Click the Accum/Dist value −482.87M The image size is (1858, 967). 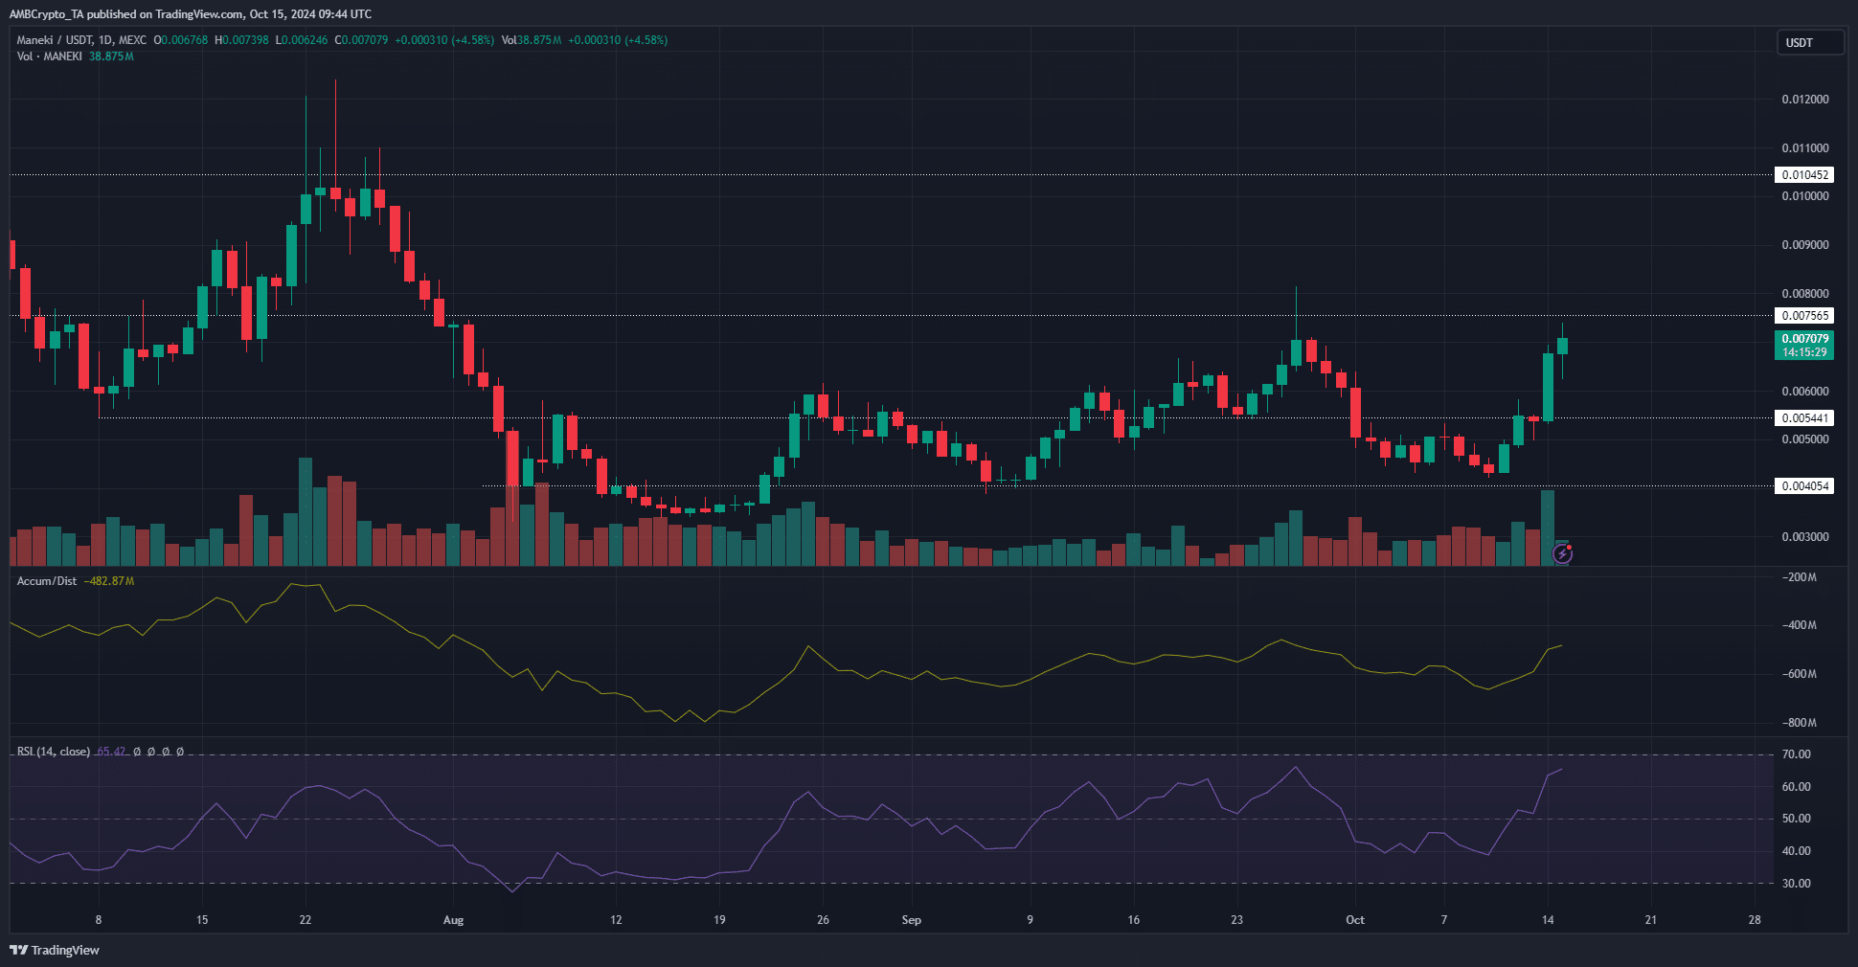(109, 581)
